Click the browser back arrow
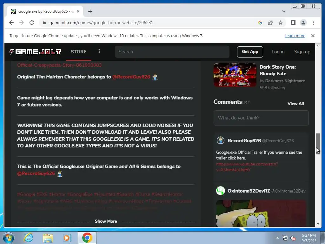325x244 pixels. coord(11,23)
